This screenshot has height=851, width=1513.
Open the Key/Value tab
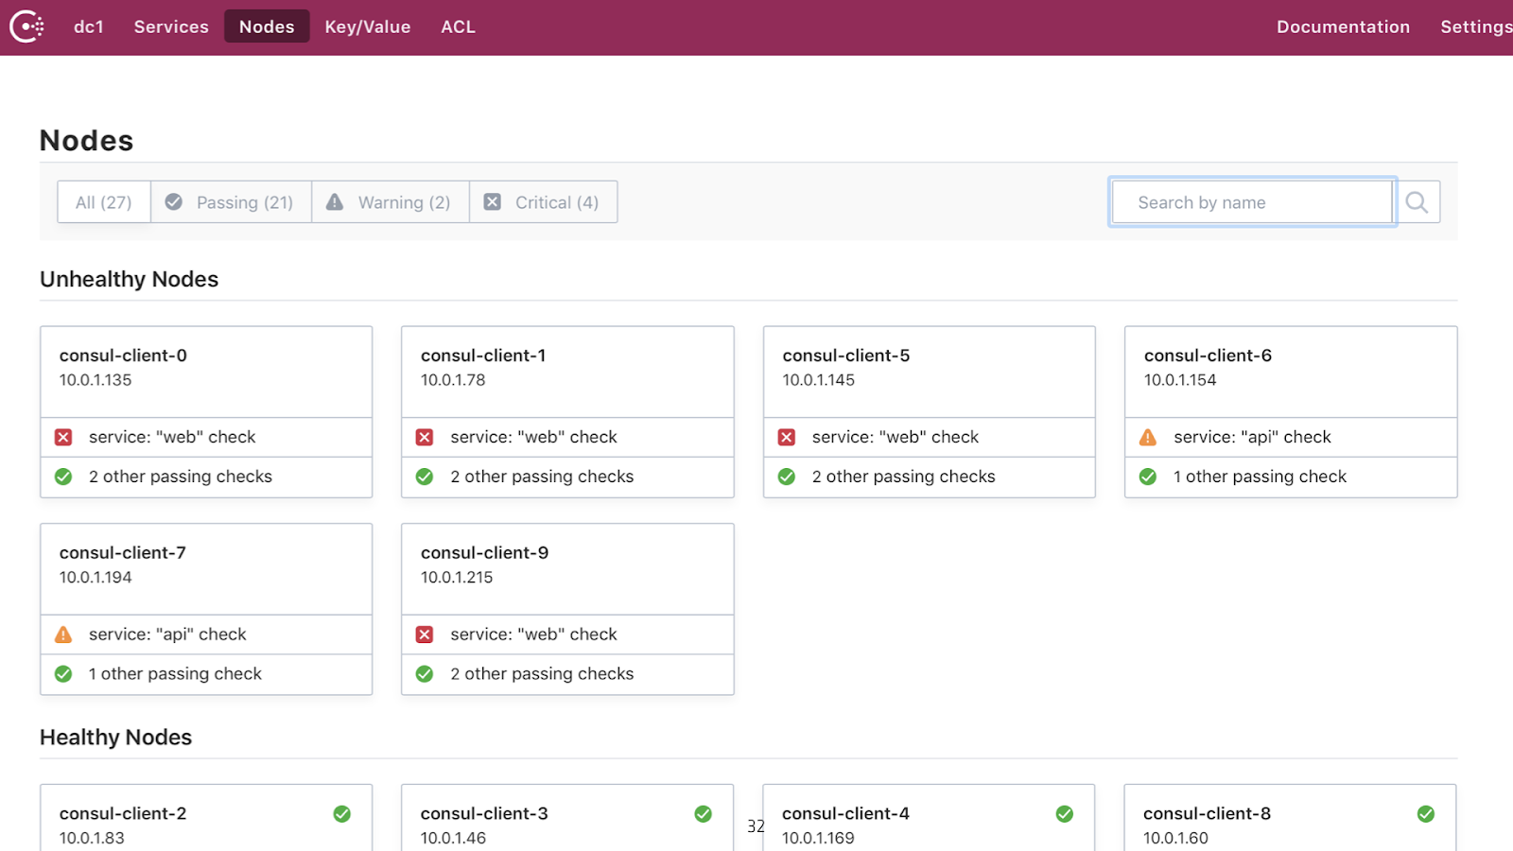pyautogui.click(x=368, y=26)
